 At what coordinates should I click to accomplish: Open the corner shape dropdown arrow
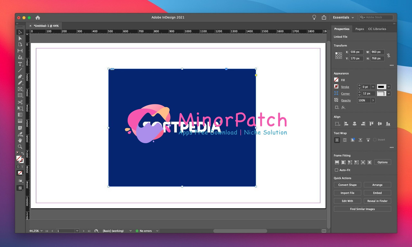tap(389, 93)
